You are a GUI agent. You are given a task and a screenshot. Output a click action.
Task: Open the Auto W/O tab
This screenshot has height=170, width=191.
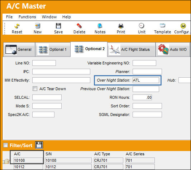173,49
